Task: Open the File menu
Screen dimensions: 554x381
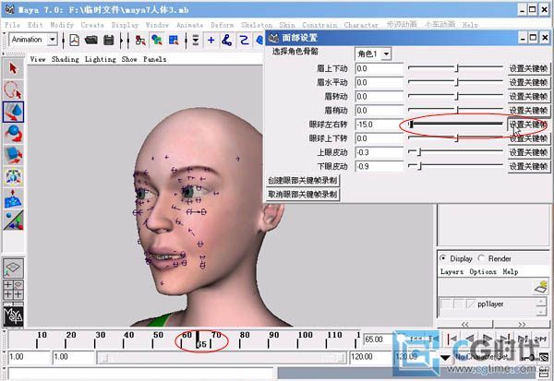Action: pos(12,25)
